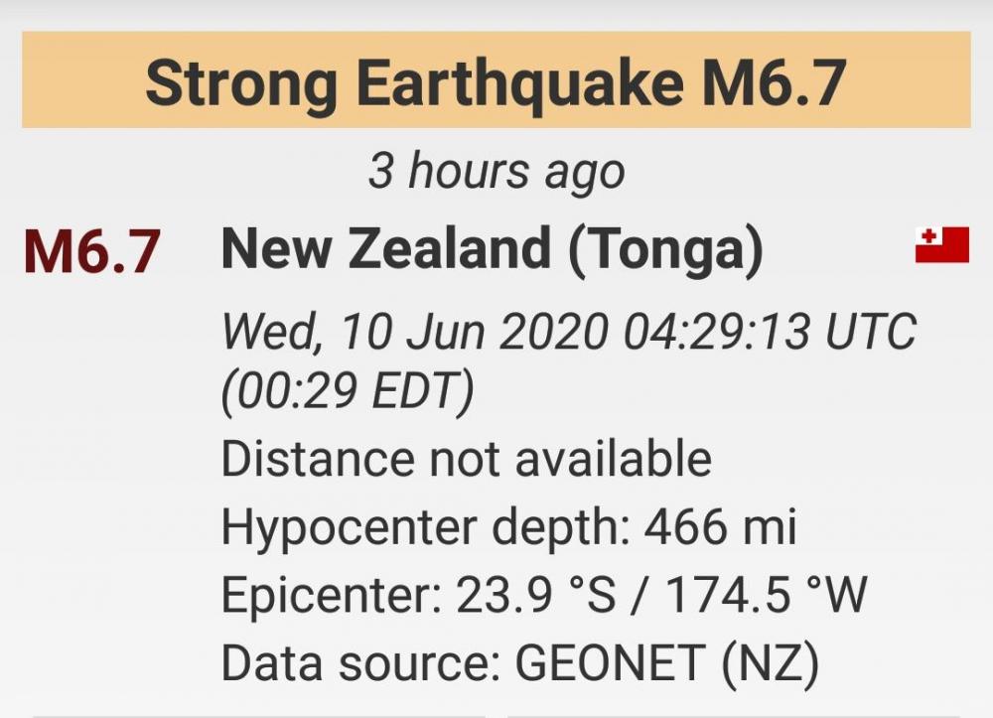Click the Tonga flag icon
The image size is (993, 718).
tap(941, 245)
